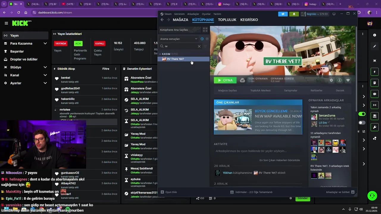Show ready-to-play games filter icon

(207, 39)
